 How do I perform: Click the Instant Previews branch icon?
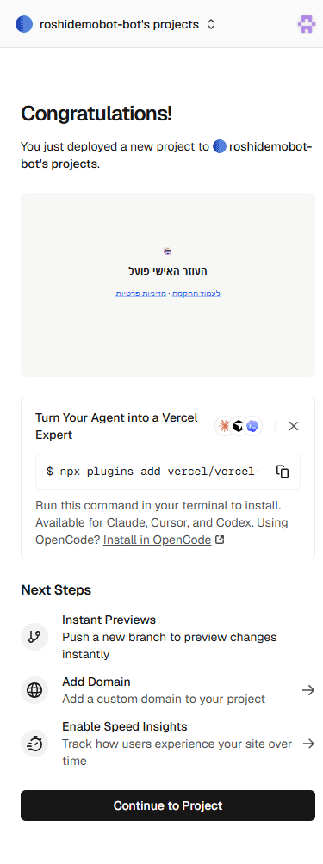pos(34,637)
